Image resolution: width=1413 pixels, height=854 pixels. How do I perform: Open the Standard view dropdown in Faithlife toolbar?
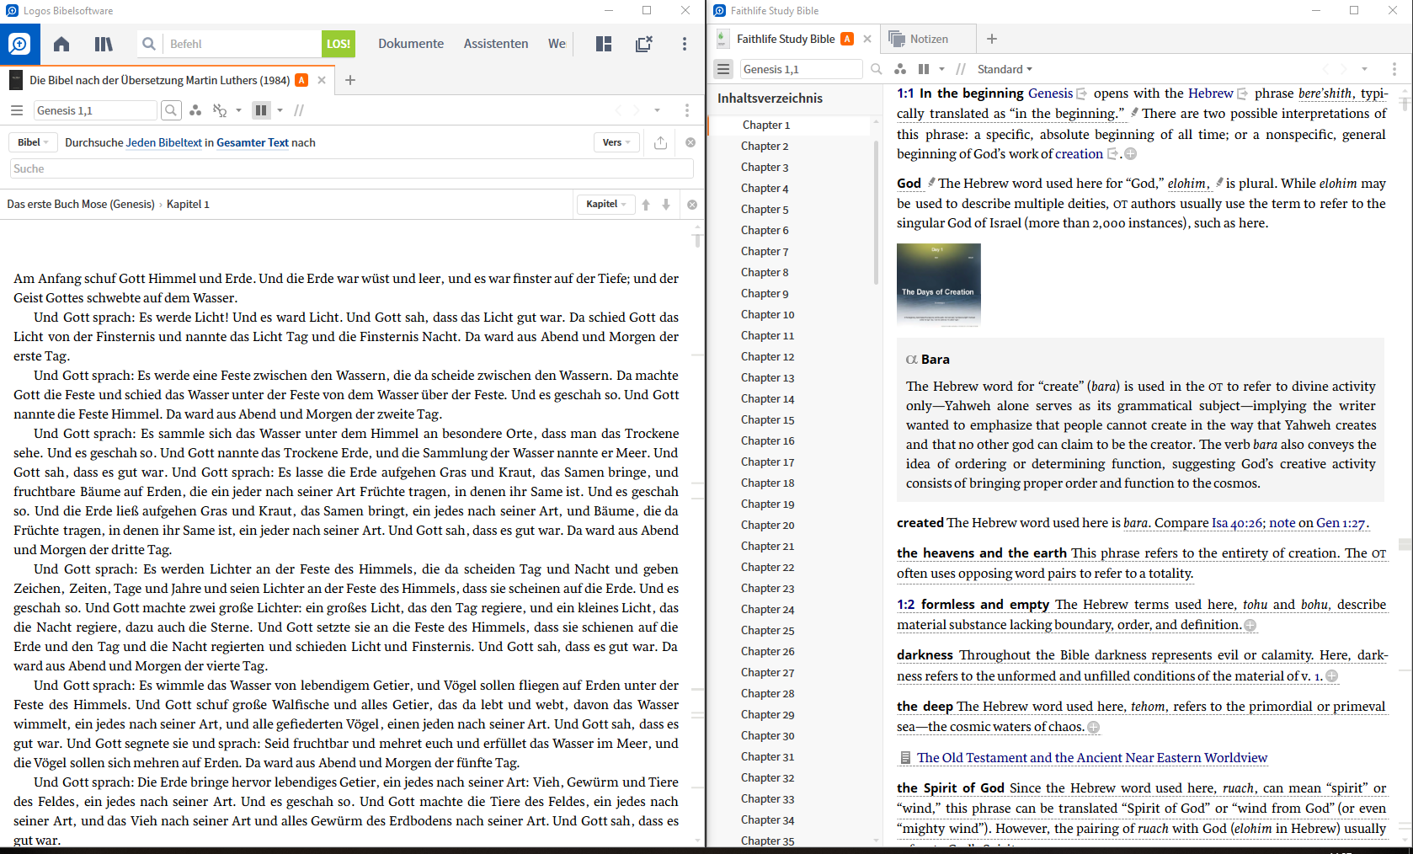[x=1005, y=69]
